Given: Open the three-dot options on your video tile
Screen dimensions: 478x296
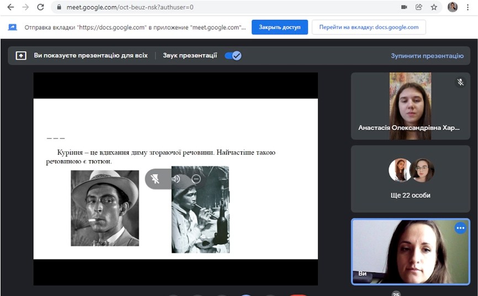Looking at the screenshot, I should tap(460, 229).
